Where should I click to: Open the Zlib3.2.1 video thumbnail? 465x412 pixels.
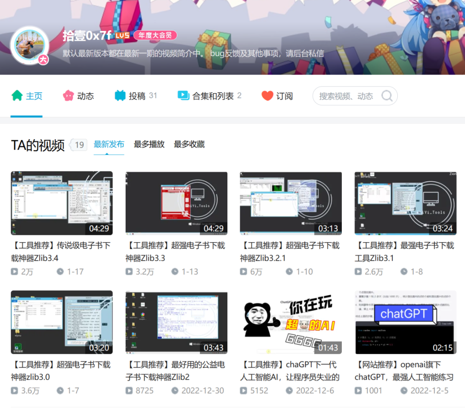291,203
